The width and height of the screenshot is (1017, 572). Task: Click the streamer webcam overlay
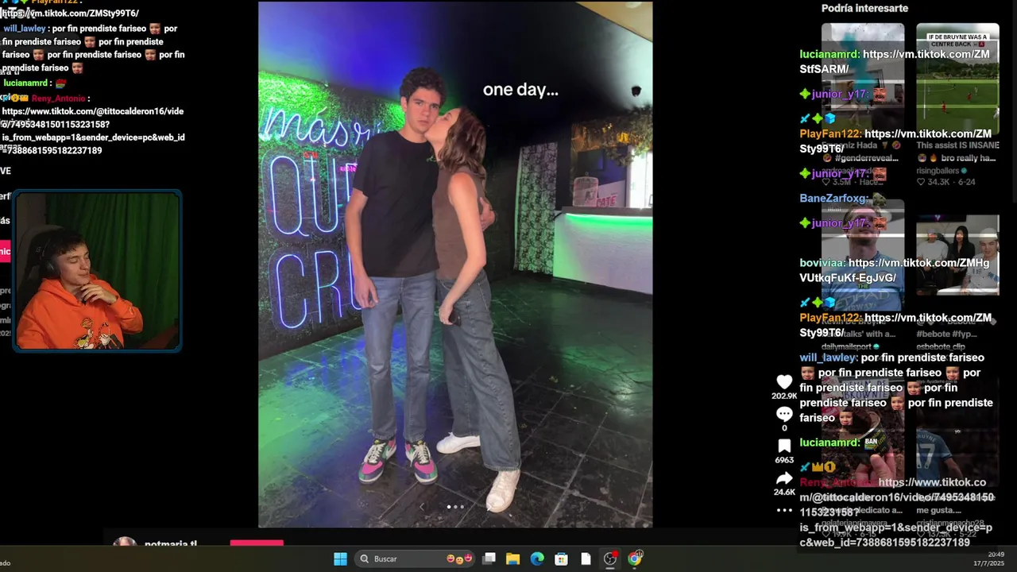tap(98, 271)
